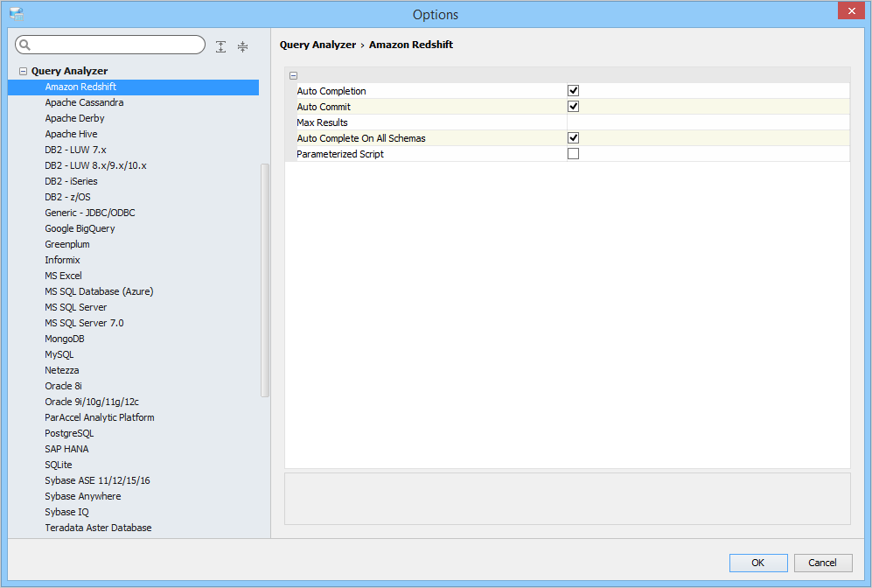Select Apache Hive in the tree
The height and width of the screenshot is (588, 872).
[x=71, y=134]
